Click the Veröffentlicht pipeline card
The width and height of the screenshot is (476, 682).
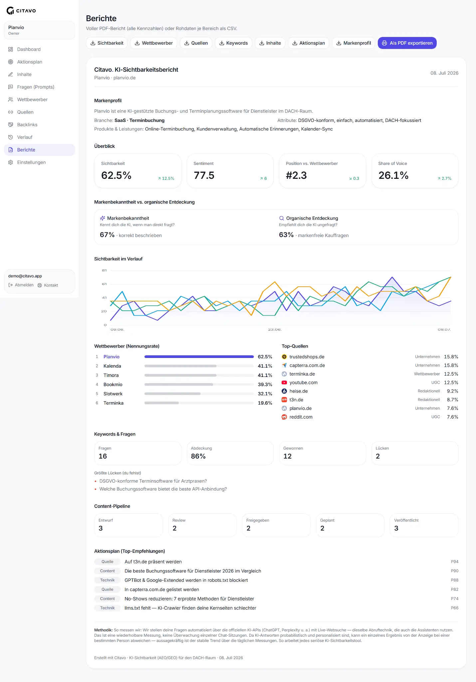click(424, 525)
